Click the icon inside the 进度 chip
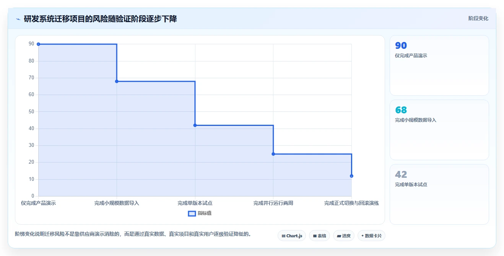The image size is (504, 256). coord(339,236)
